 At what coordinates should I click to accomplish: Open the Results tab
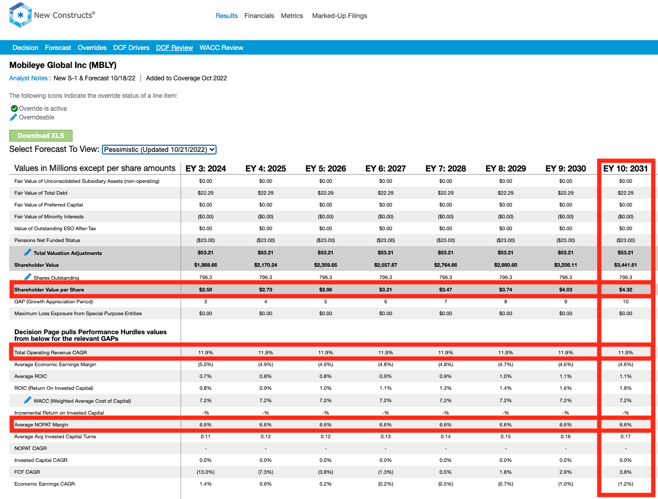point(226,16)
